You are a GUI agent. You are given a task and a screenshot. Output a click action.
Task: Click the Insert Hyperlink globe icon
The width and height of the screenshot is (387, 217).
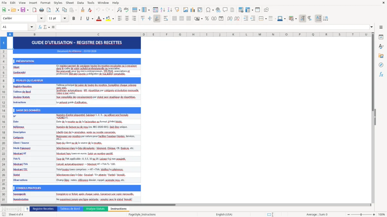[218, 10]
